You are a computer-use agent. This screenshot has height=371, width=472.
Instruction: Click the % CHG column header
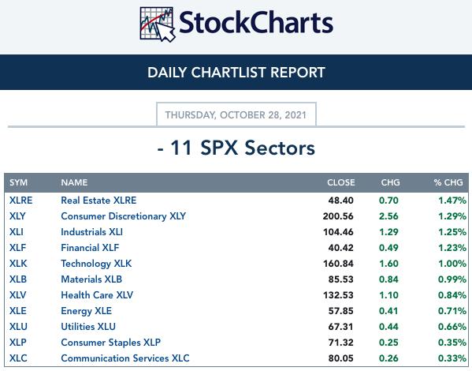[448, 182]
